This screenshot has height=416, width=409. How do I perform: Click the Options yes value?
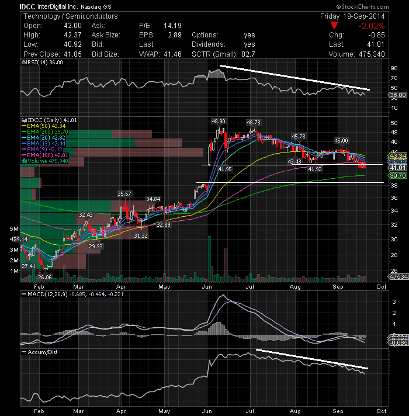[x=249, y=35]
